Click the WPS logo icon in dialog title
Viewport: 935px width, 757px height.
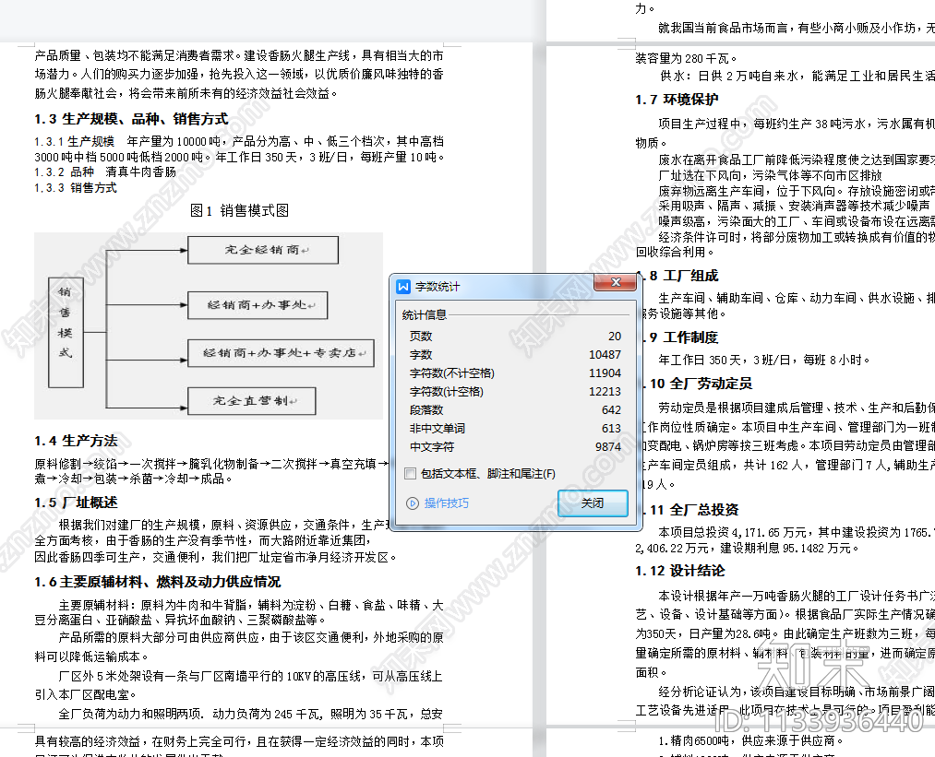pyautogui.click(x=403, y=287)
